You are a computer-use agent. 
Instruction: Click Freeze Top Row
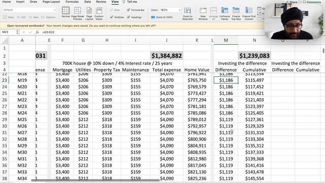point(236,13)
